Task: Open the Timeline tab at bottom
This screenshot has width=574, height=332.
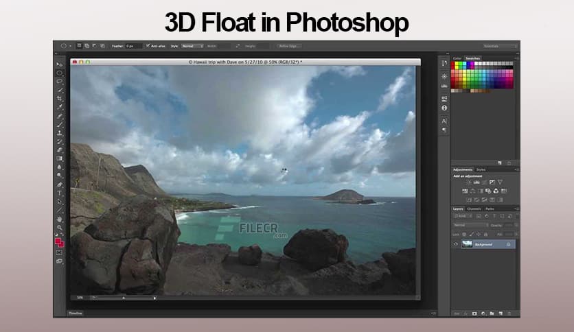Action: [x=76, y=313]
